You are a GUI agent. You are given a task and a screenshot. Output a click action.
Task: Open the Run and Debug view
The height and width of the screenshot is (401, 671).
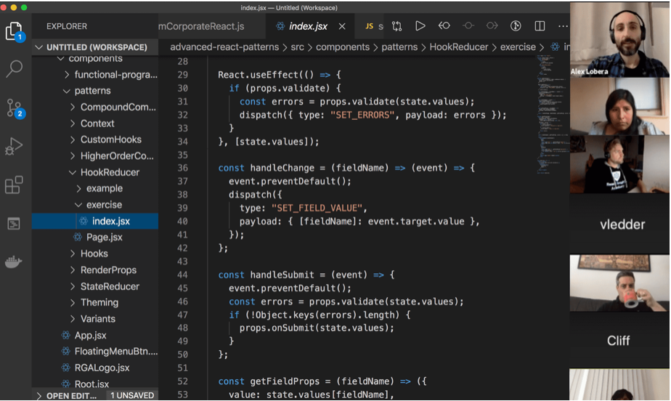pyautogui.click(x=15, y=147)
